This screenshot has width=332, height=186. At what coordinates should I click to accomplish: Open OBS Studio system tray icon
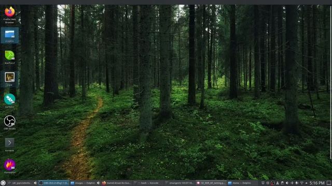click(x=273, y=183)
